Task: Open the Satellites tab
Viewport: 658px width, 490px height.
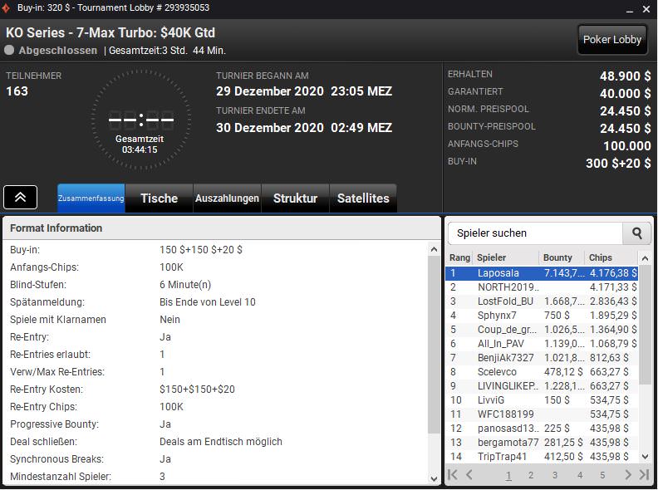Action: coord(363,198)
